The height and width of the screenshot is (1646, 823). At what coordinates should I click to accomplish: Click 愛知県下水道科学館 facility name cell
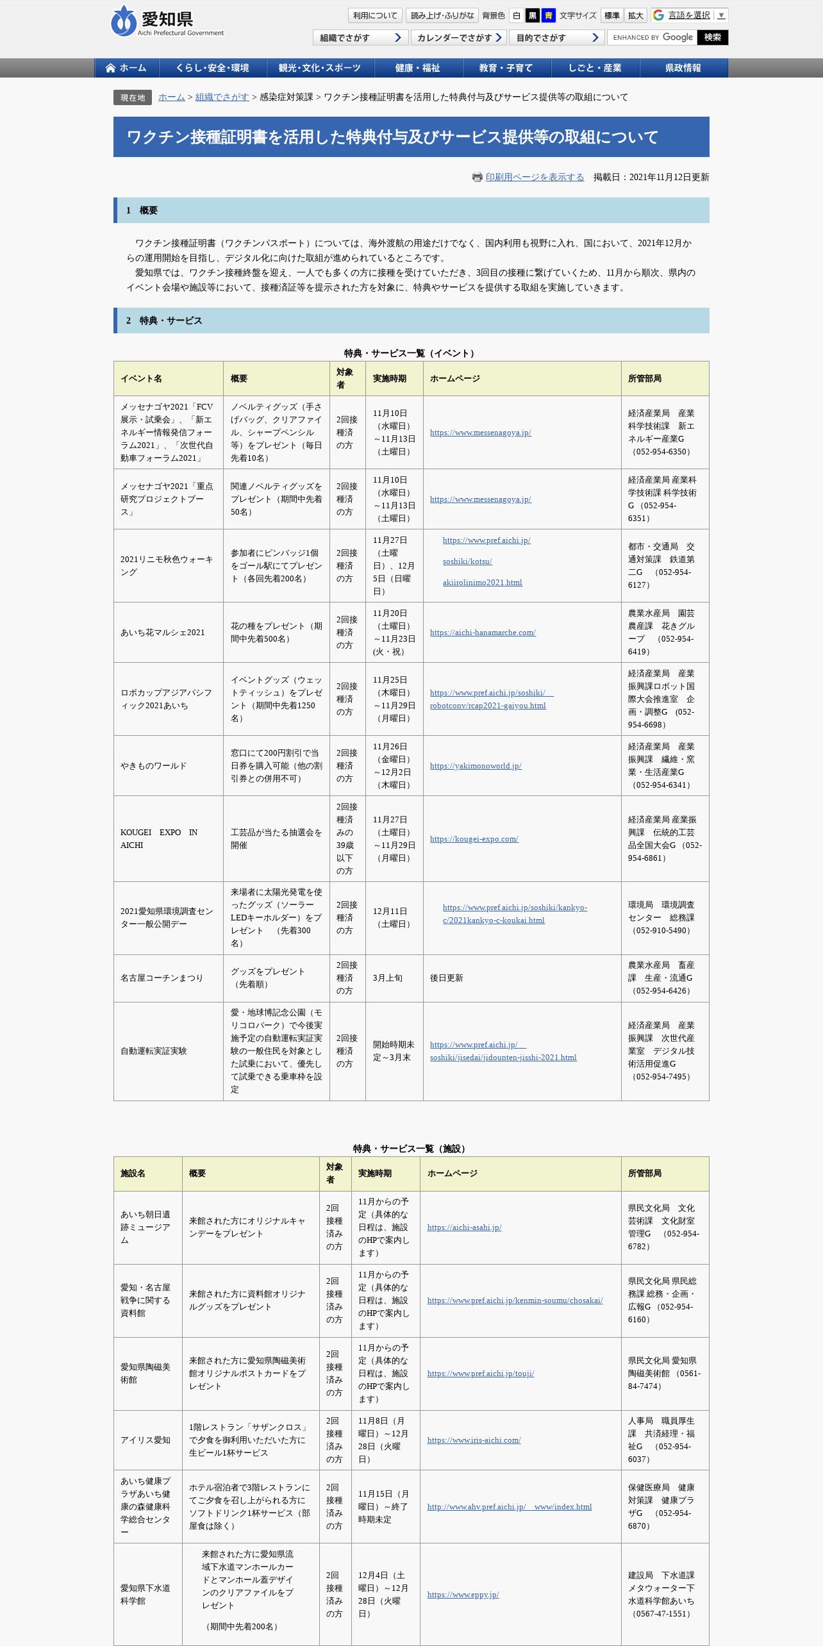148,1595
